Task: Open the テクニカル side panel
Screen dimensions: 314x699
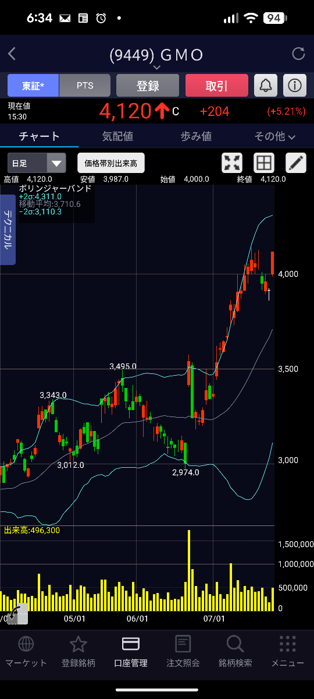Action: pyautogui.click(x=8, y=230)
